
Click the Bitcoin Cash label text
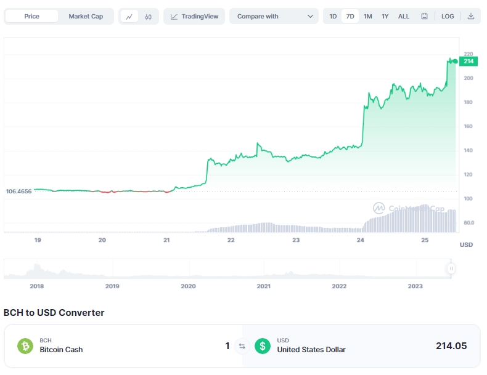pyautogui.click(x=61, y=350)
